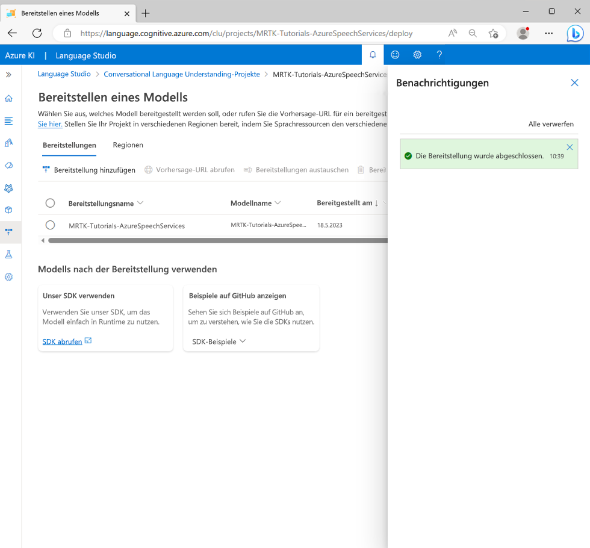Close the Benachrichtigungen panel
The height and width of the screenshot is (548, 590).
tap(574, 83)
